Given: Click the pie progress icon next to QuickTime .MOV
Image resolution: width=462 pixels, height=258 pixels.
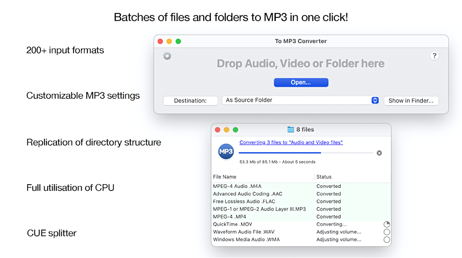Looking at the screenshot, I should click(x=386, y=224).
